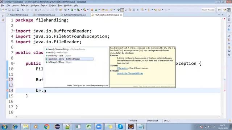The height and width of the screenshot is (130, 232).
Task: Follow the IOException link in Javadoc popup
Action: pos(122,68)
